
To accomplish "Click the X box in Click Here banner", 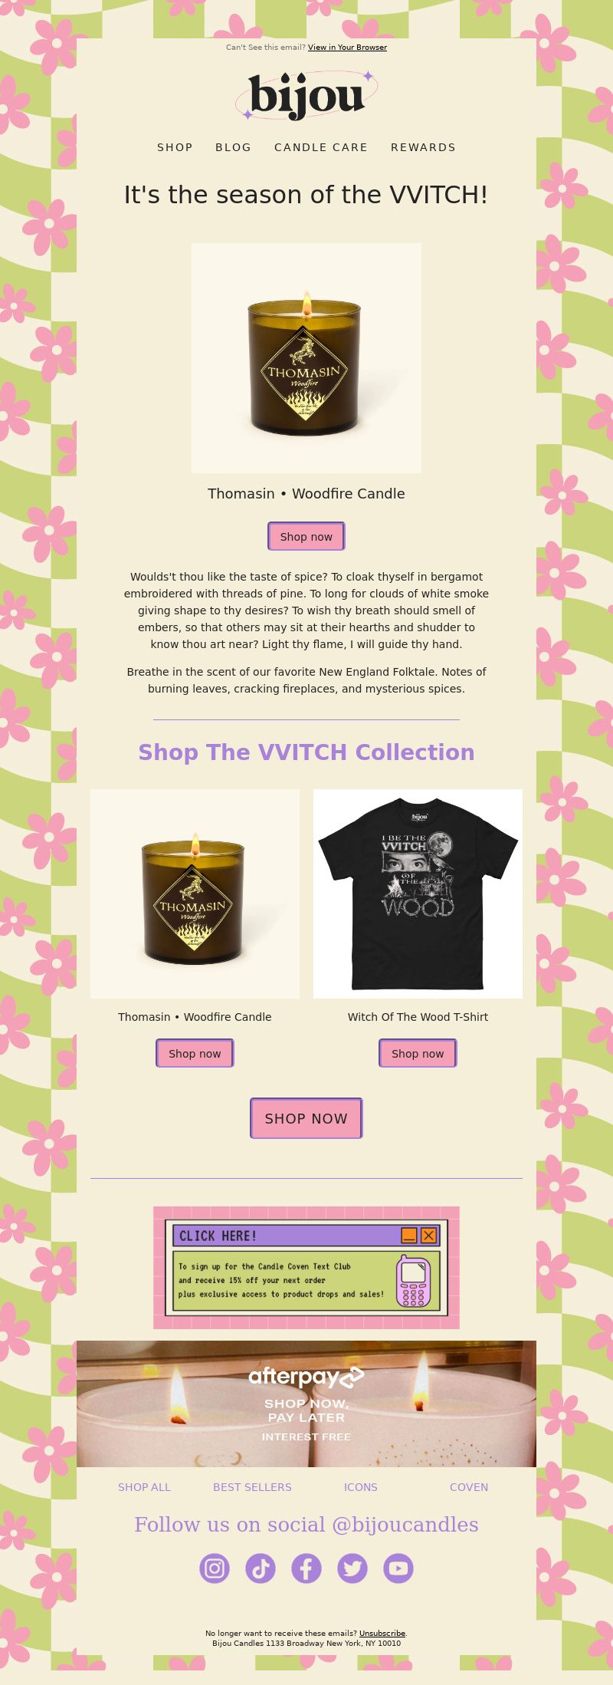I will [429, 1236].
